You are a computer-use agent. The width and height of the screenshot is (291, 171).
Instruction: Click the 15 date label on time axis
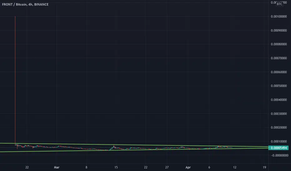[x=116, y=167]
